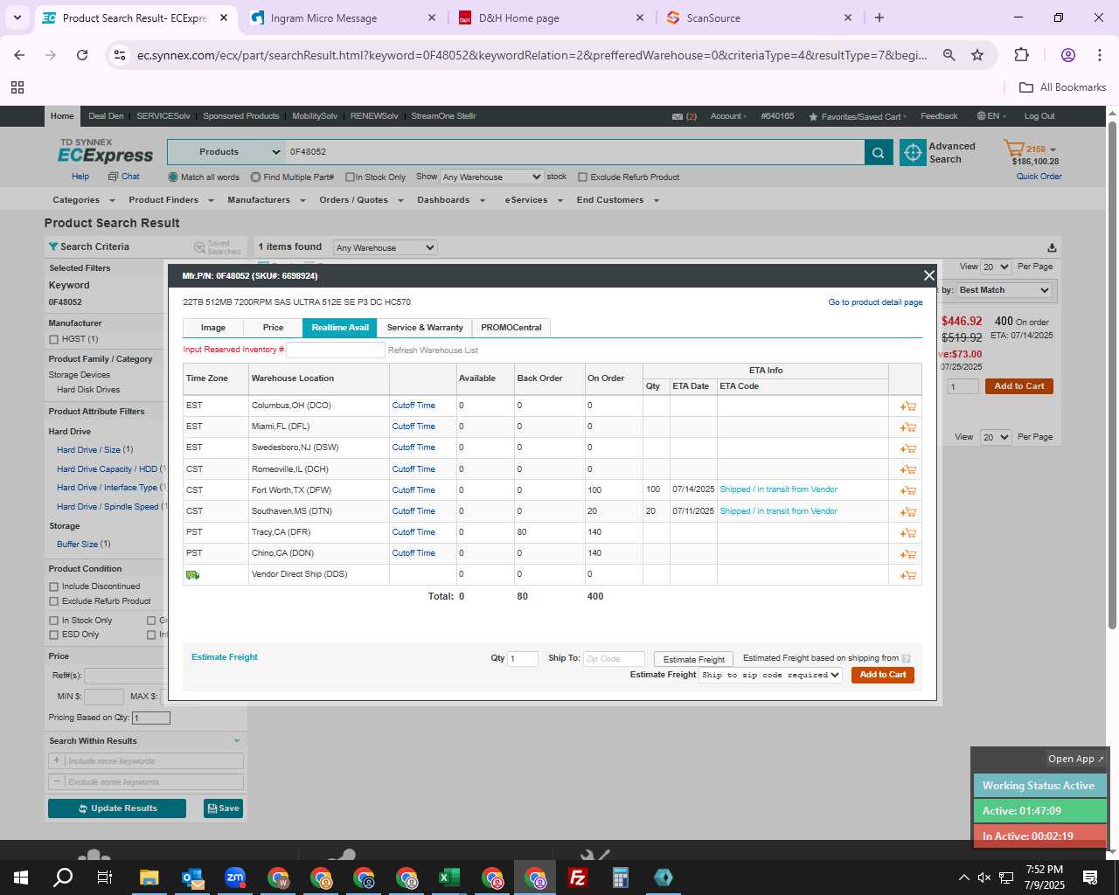The image size is (1119, 895).
Task: Add Swedesboro, NJ warehouse row to cart
Action: click(x=907, y=448)
